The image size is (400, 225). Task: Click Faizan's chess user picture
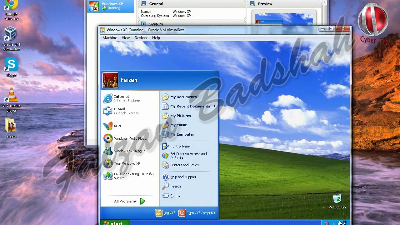(110, 80)
